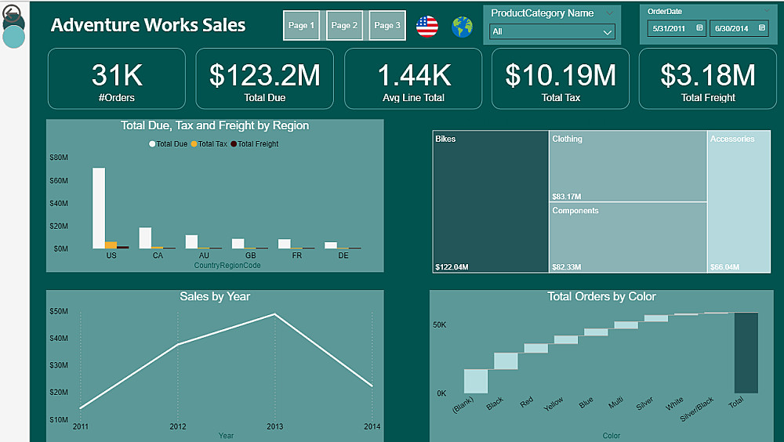Select the Components treemap tile
Image resolution: width=784 pixels, height=442 pixels.
tap(627, 237)
